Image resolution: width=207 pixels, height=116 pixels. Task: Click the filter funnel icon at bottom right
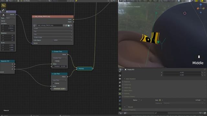(x=200, y=113)
